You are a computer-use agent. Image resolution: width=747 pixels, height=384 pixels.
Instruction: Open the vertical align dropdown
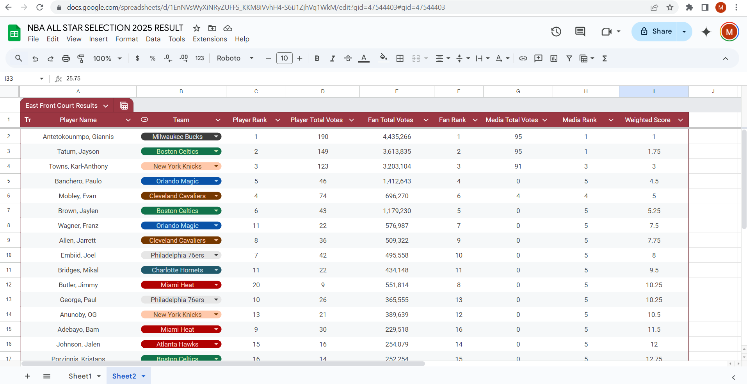463,59
